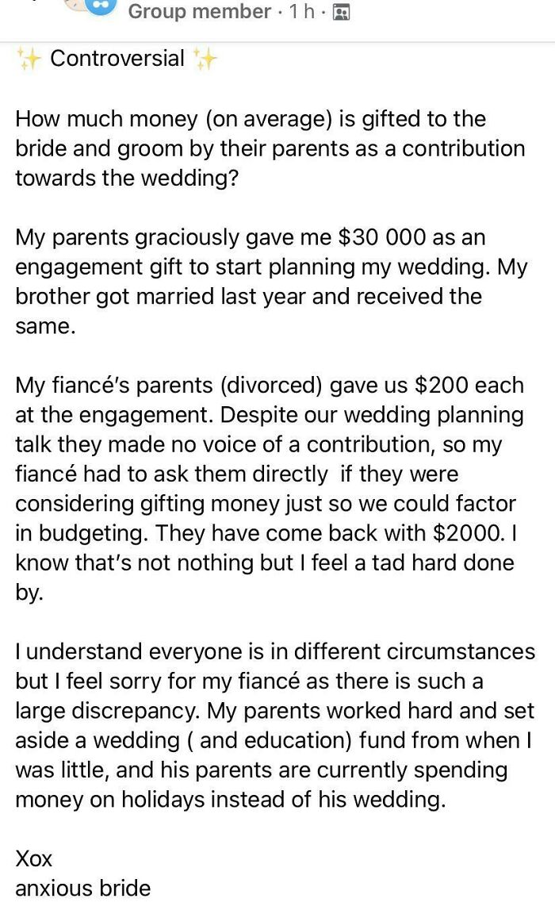The height and width of the screenshot is (906, 555).
Task: Select the sparkle emoji after Controversial
Action: point(204,56)
